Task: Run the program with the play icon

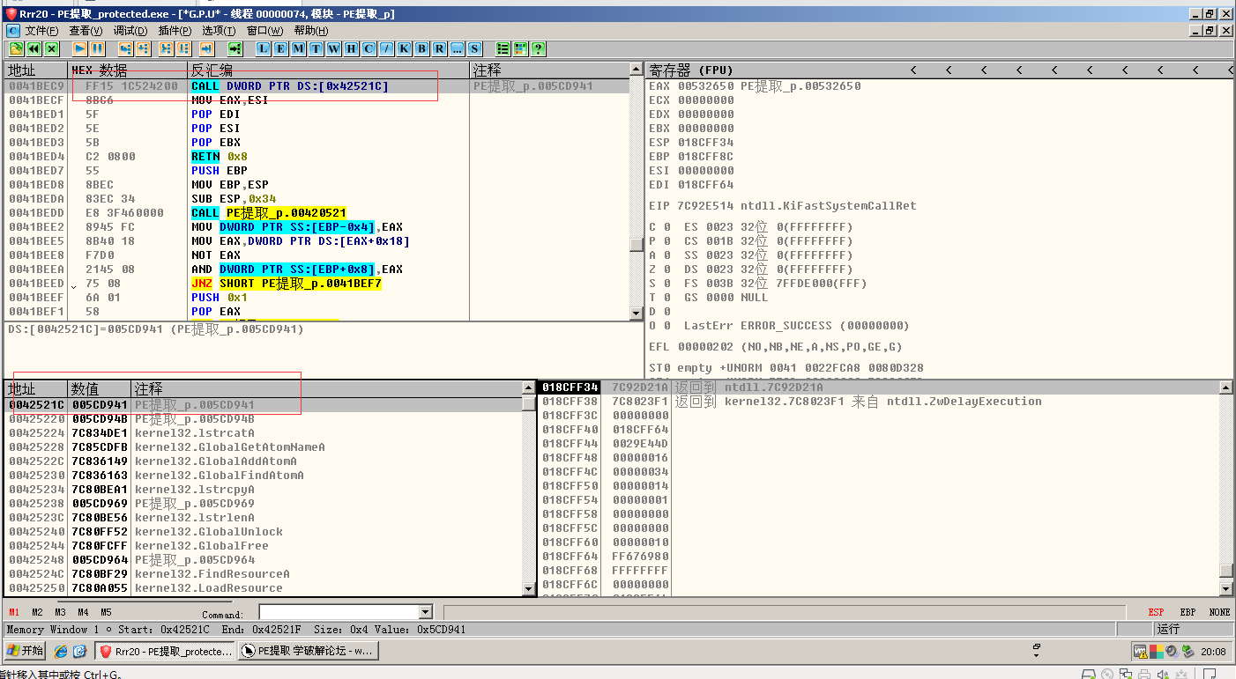Action: pos(79,49)
